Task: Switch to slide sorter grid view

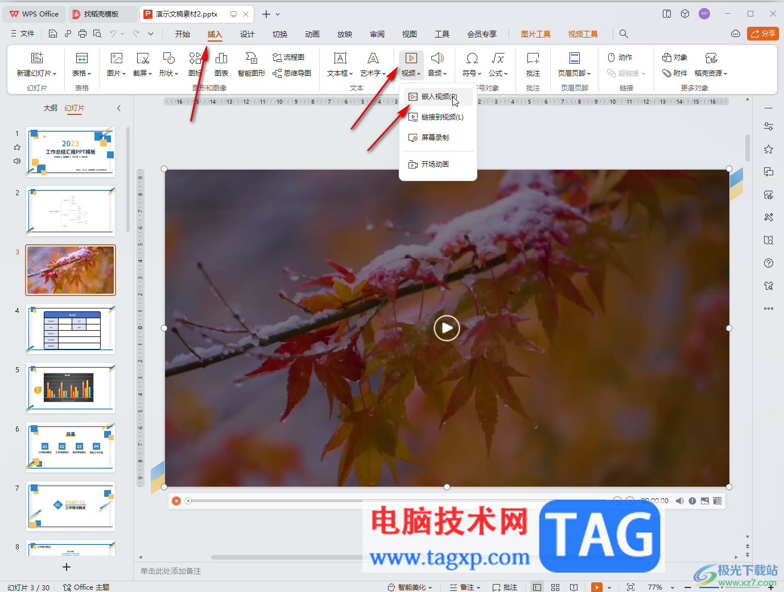Action: (x=555, y=587)
